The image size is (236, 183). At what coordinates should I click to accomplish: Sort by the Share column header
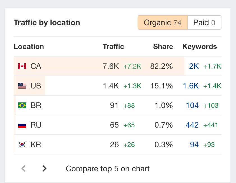(x=163, y=46)
